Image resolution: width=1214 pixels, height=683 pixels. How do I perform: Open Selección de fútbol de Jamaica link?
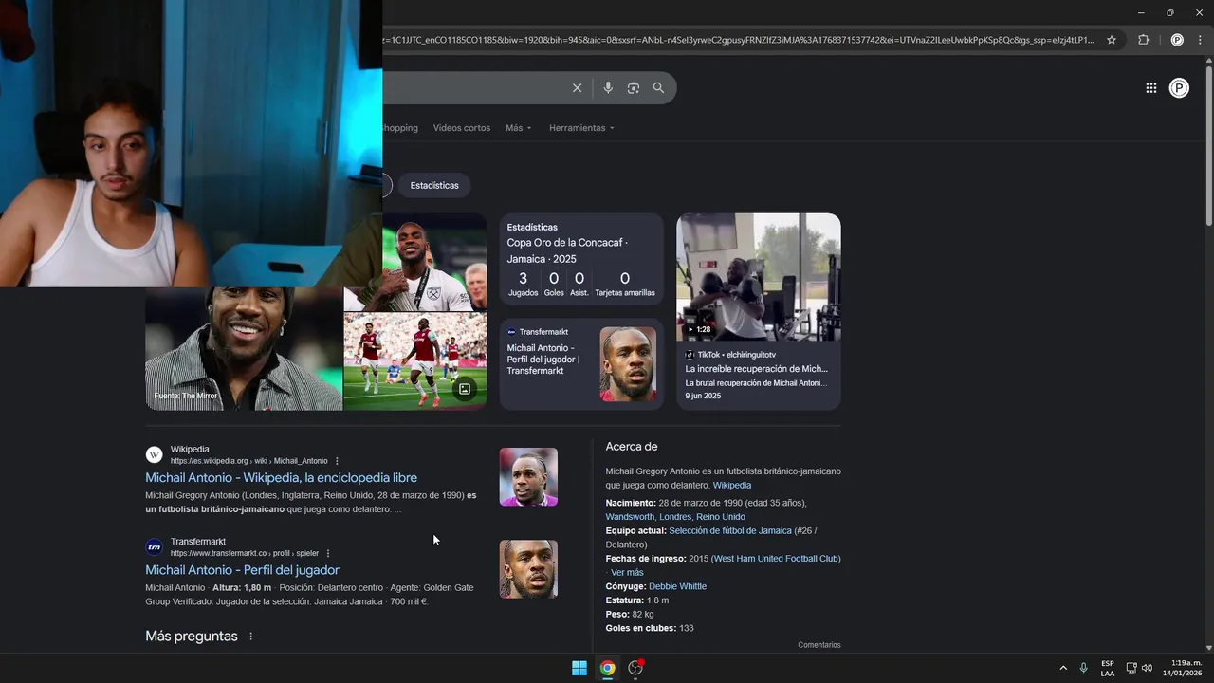729,531
